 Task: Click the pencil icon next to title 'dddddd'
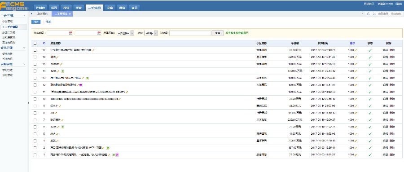pos(61,64)
